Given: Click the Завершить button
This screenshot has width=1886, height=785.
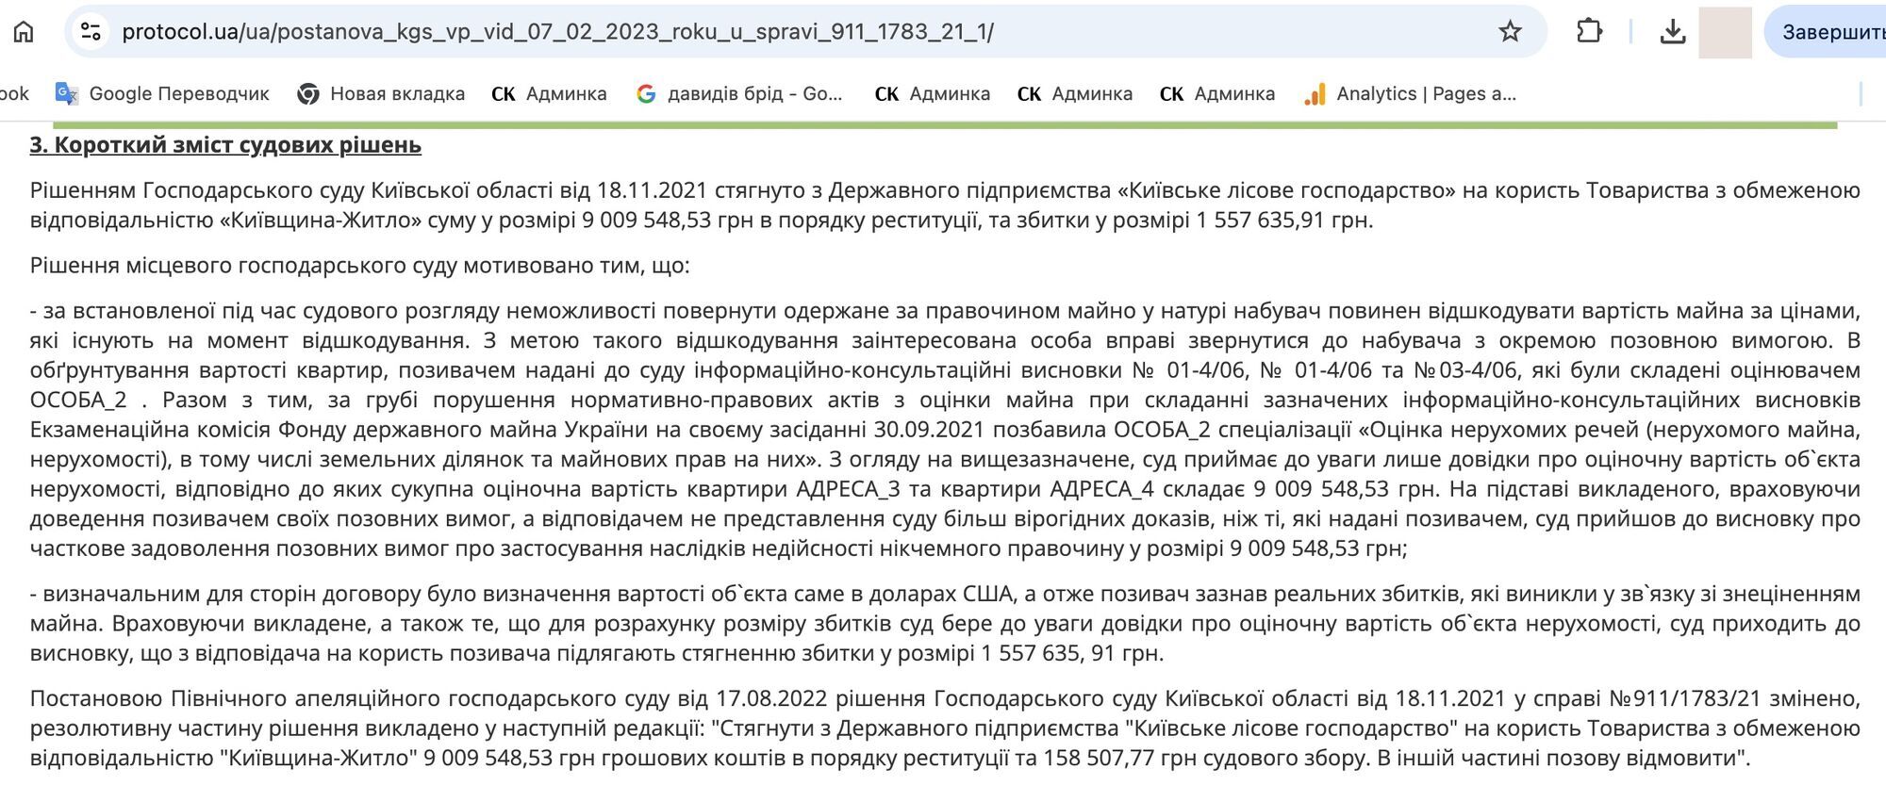Looking at the screenshot, I should click(x=1829, y=31).
